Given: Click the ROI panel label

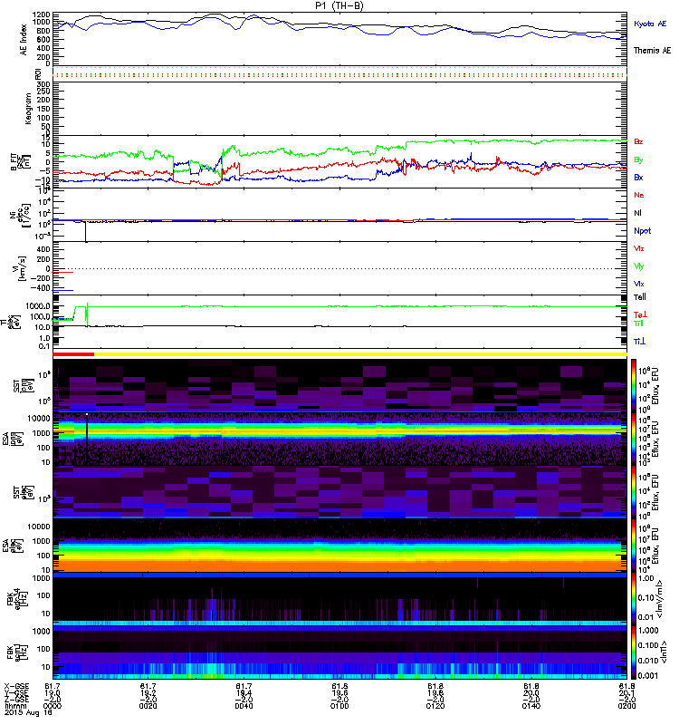Looking at the screenshot, I should (x=38, y=73).
